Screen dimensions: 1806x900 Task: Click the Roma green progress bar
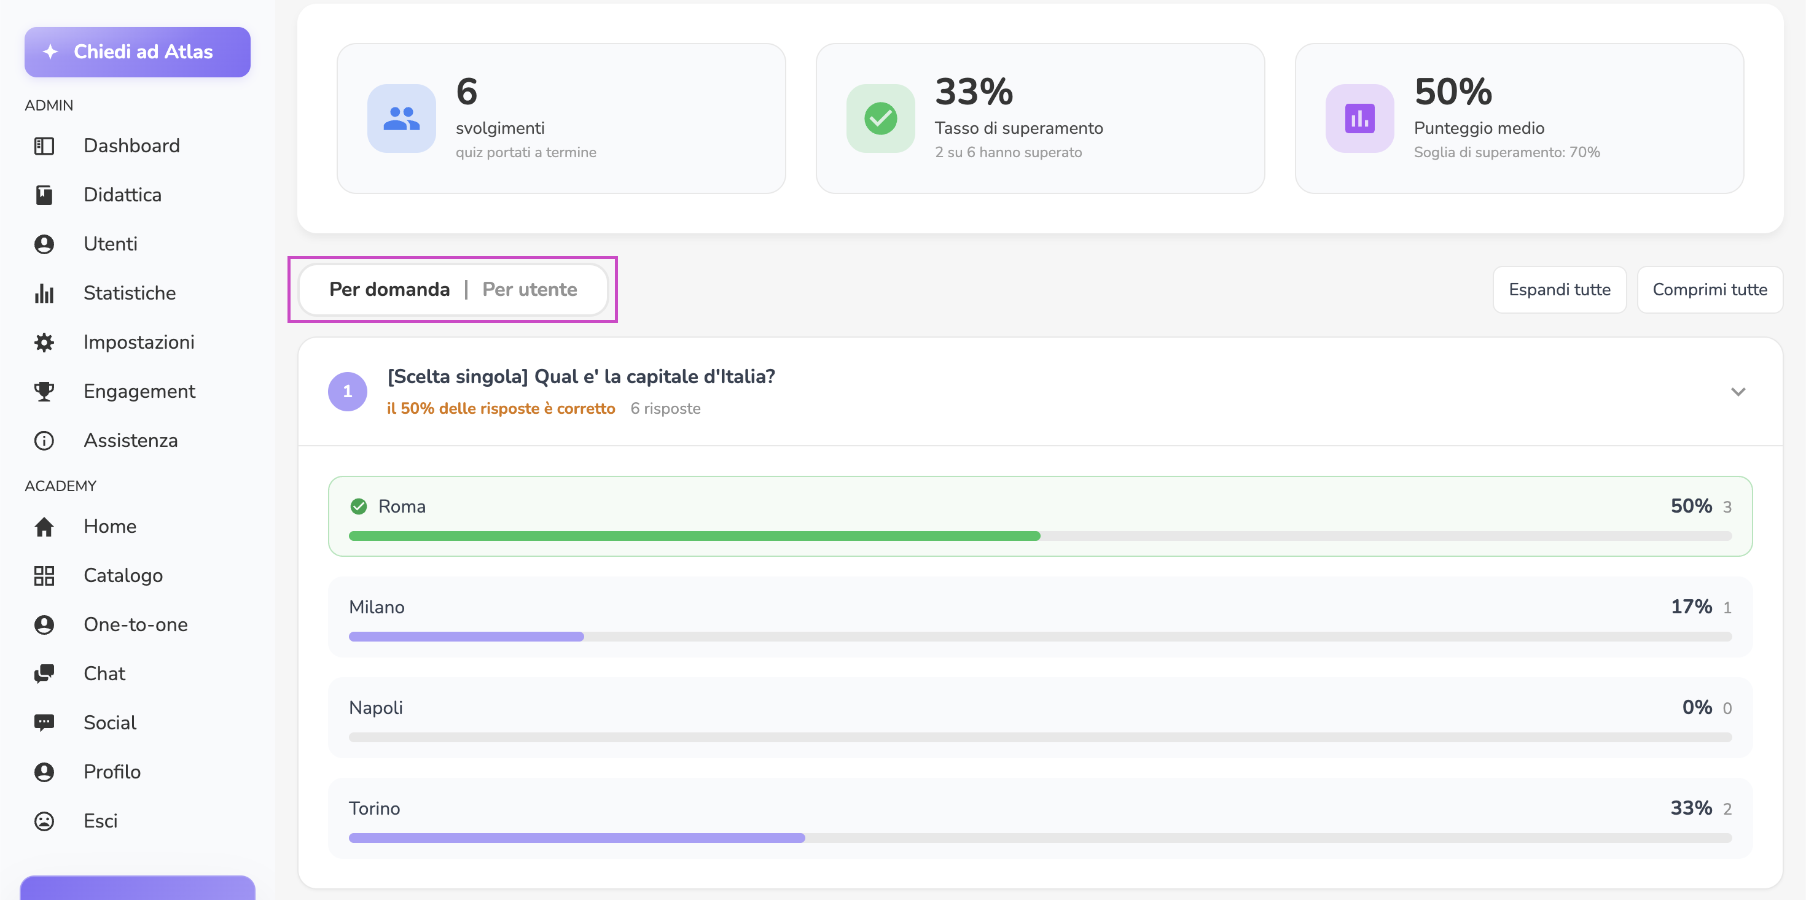tap(694, 536)
